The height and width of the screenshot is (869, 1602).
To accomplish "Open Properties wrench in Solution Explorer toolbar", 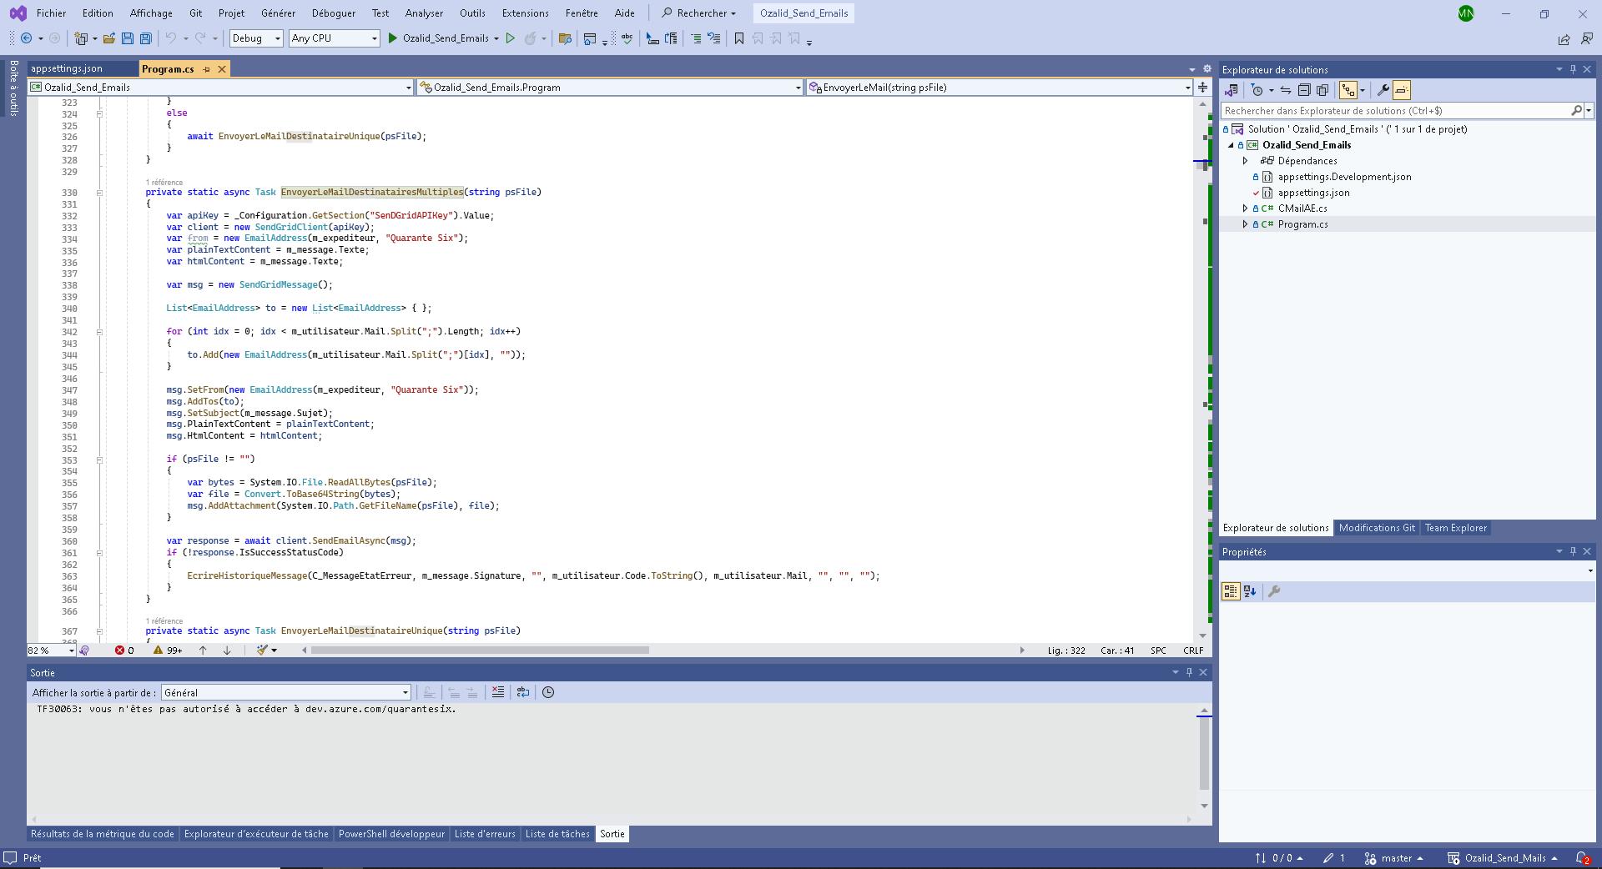I will [1383, 90].
